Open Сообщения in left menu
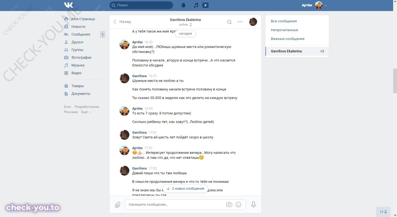Viewport: 397px width, 217px height. (x=81, y=34)
